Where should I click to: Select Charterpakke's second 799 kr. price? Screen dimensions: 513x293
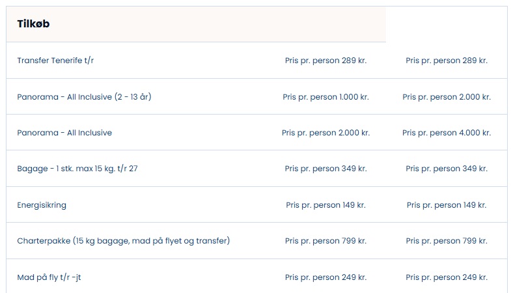[447, 241]
